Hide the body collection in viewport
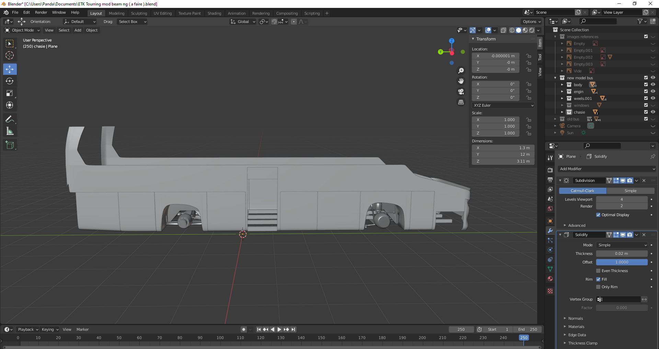 click(x=653, y=84)
